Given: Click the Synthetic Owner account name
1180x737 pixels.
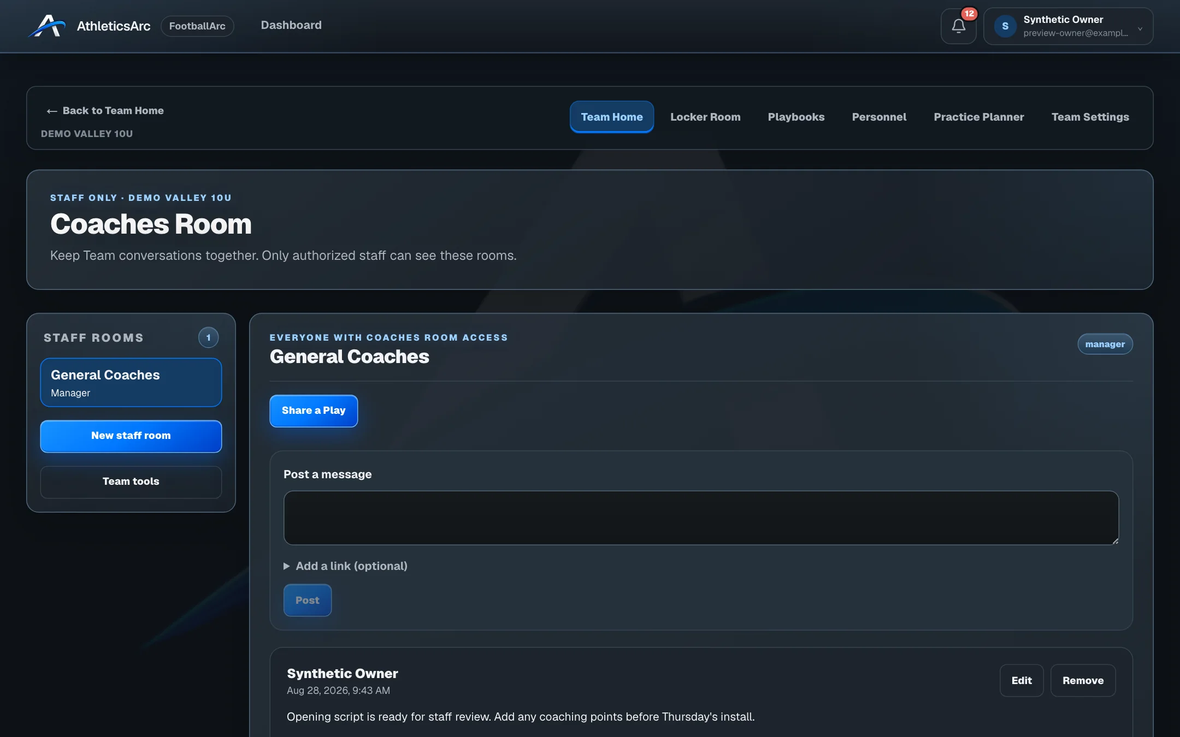Looking at the screenshot, I should pos(1063,20).
